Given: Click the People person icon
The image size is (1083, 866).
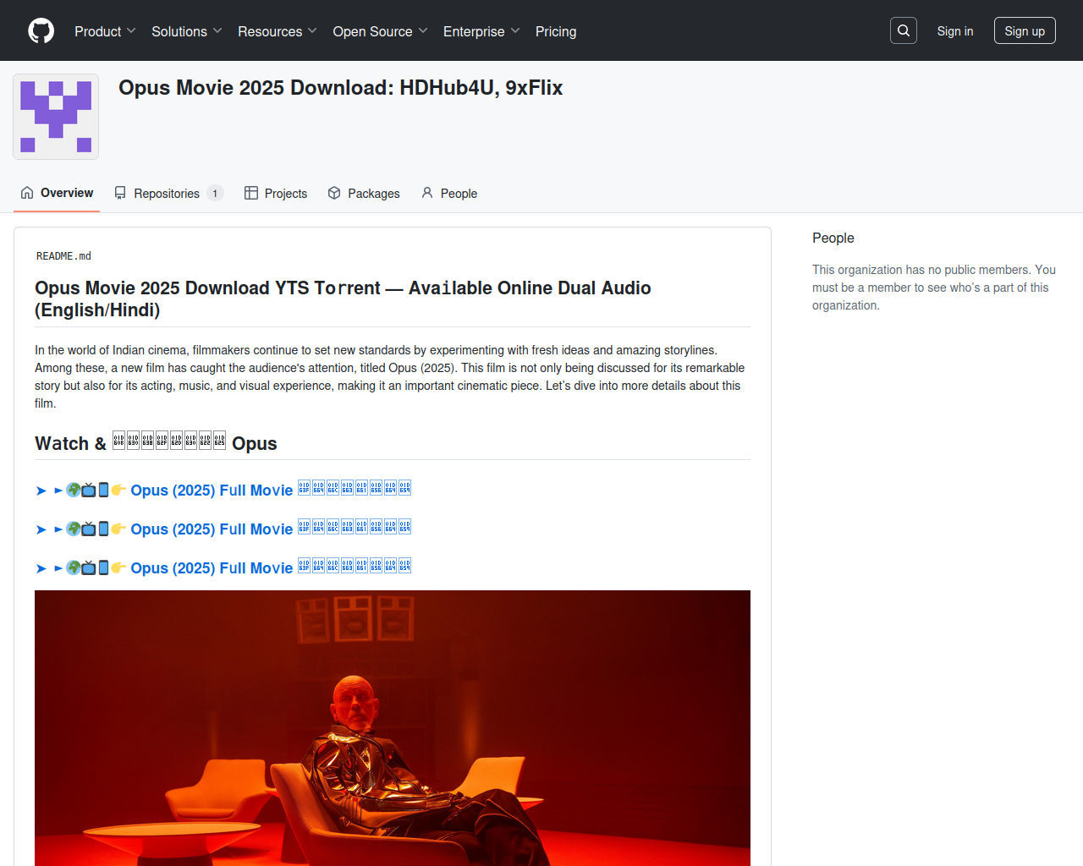Looking at the screenshot, I should pyautogui.click(x=427, y=193).
